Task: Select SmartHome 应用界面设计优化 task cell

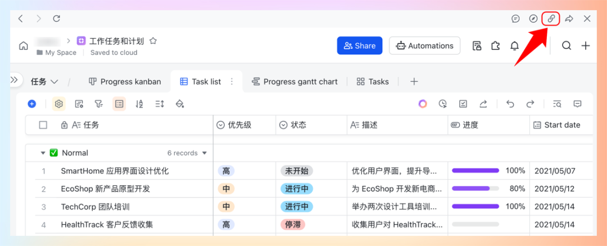Action: pos(124,171)
